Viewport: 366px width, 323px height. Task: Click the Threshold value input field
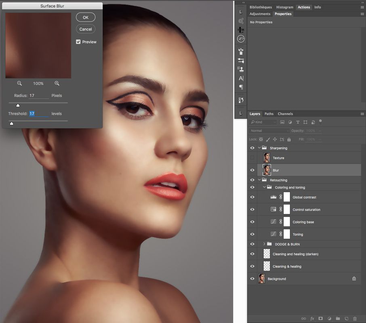[x=38, y=114]
